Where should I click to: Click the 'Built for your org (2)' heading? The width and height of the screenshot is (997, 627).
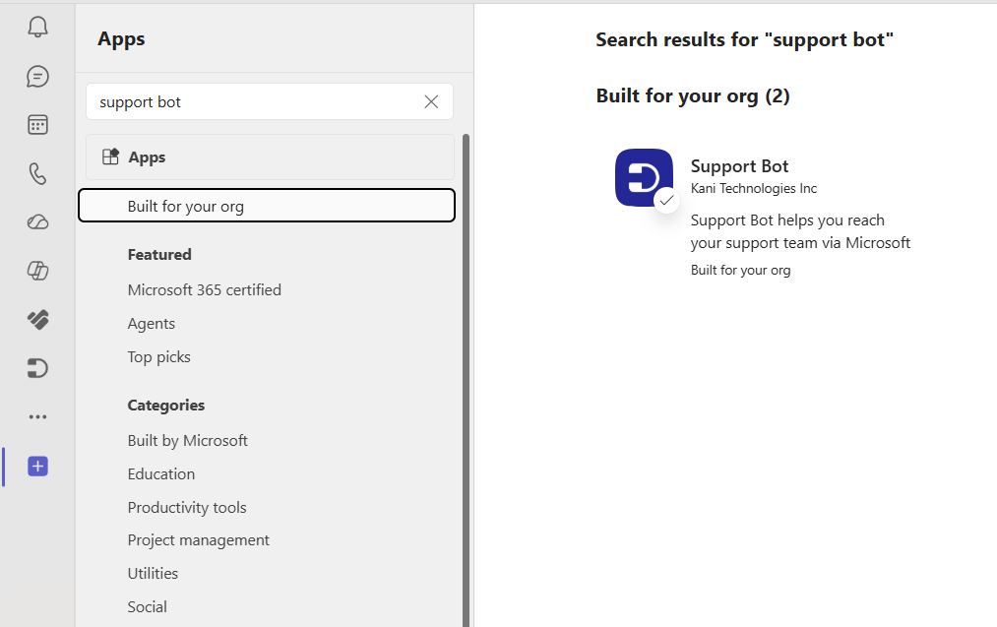click(693, 96)
